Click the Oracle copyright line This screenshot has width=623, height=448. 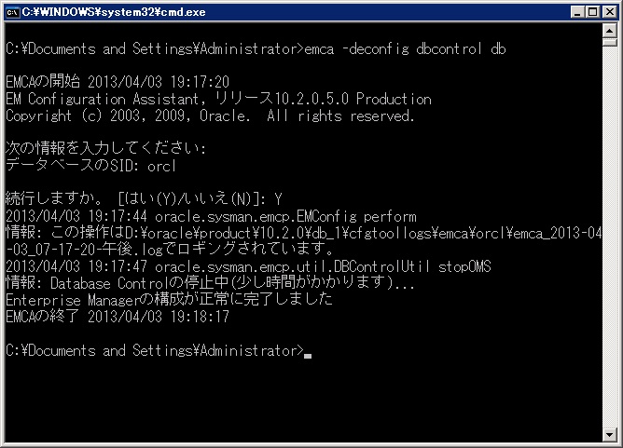(210, 115)
